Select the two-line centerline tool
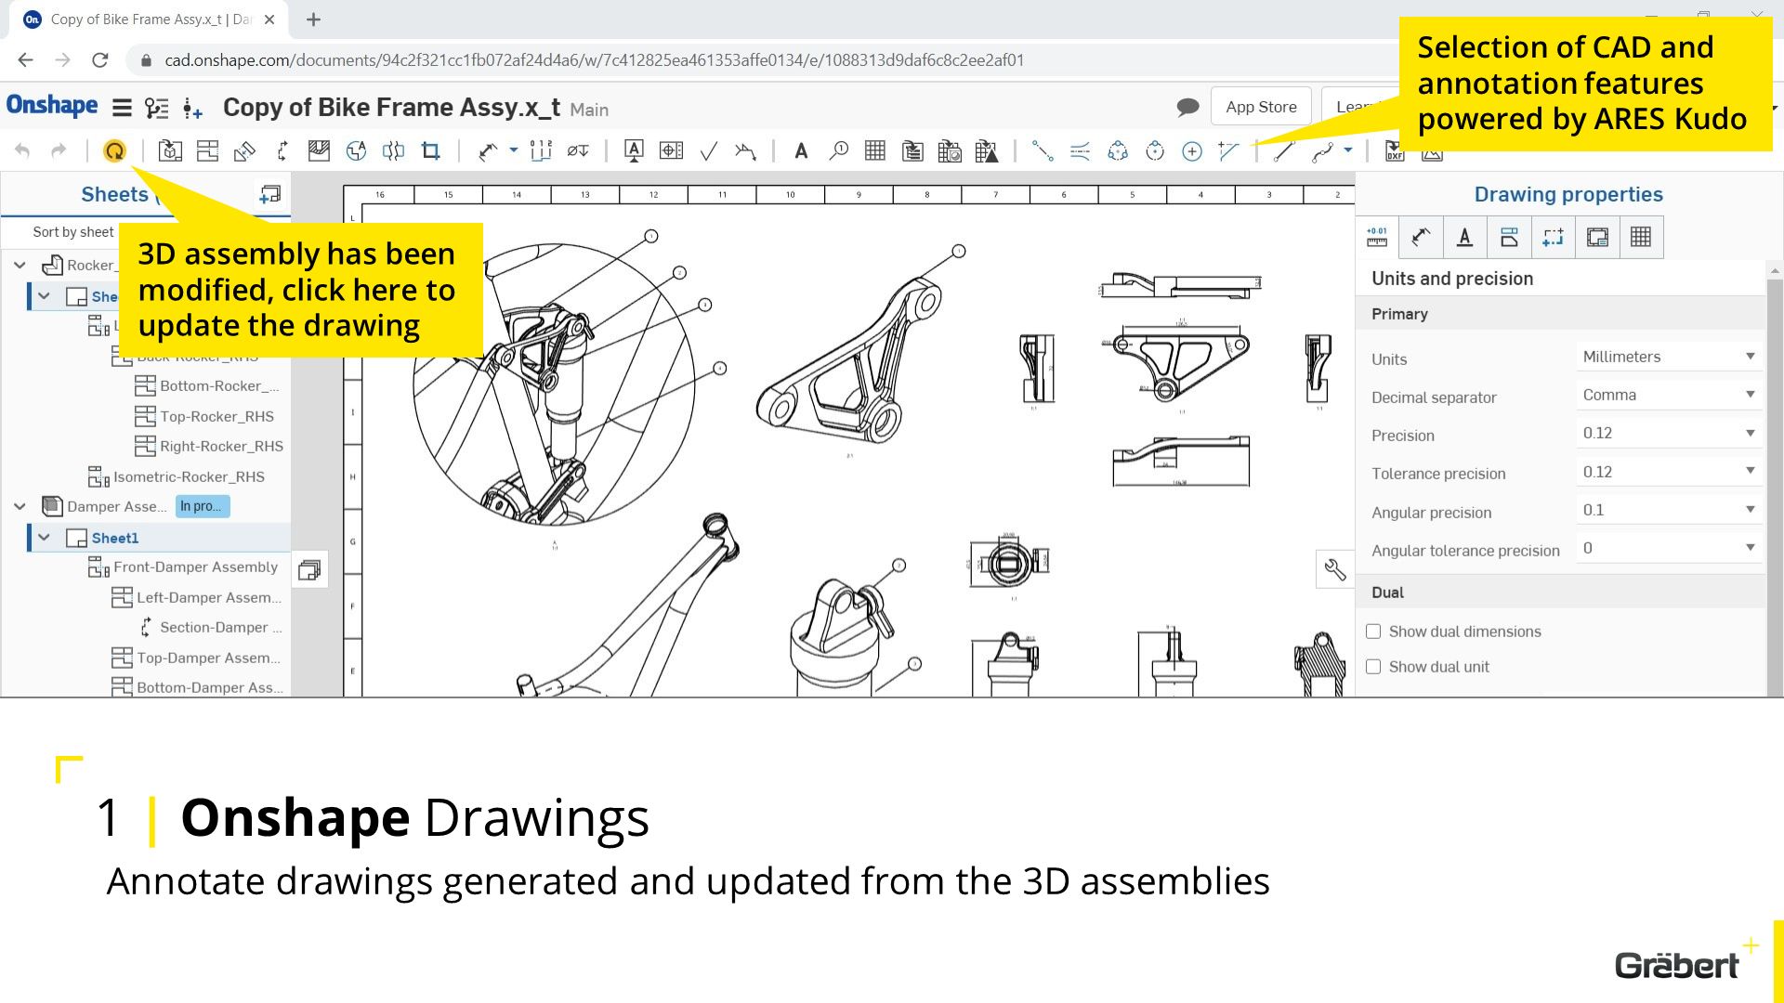1784x1003 pixels. (1080, 150)
